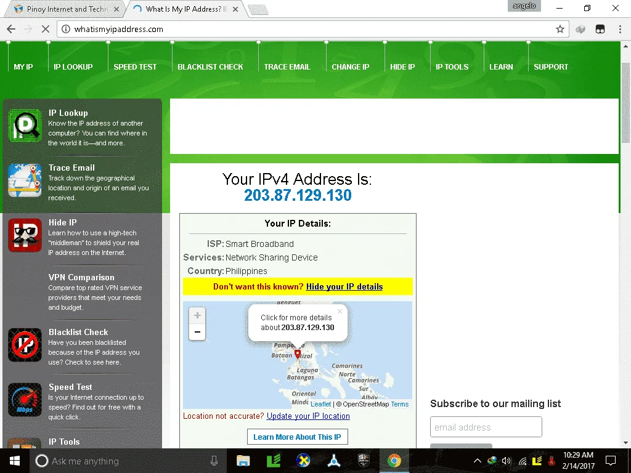This screenshot has width=631, height=473.
Task: Open Chrome from the taskbar
Action: point(394,461)
